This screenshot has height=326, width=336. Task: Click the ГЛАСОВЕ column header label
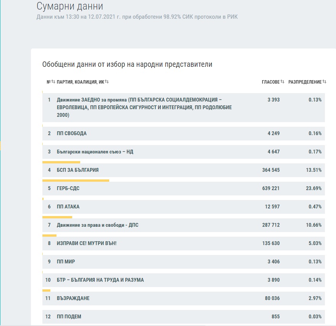click(x=271, y=82)
